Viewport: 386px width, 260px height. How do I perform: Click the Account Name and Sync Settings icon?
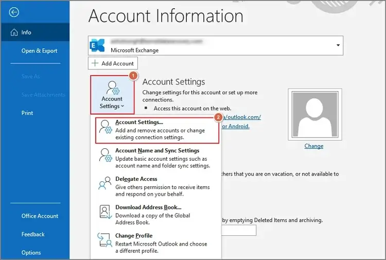tap(106, 155)
